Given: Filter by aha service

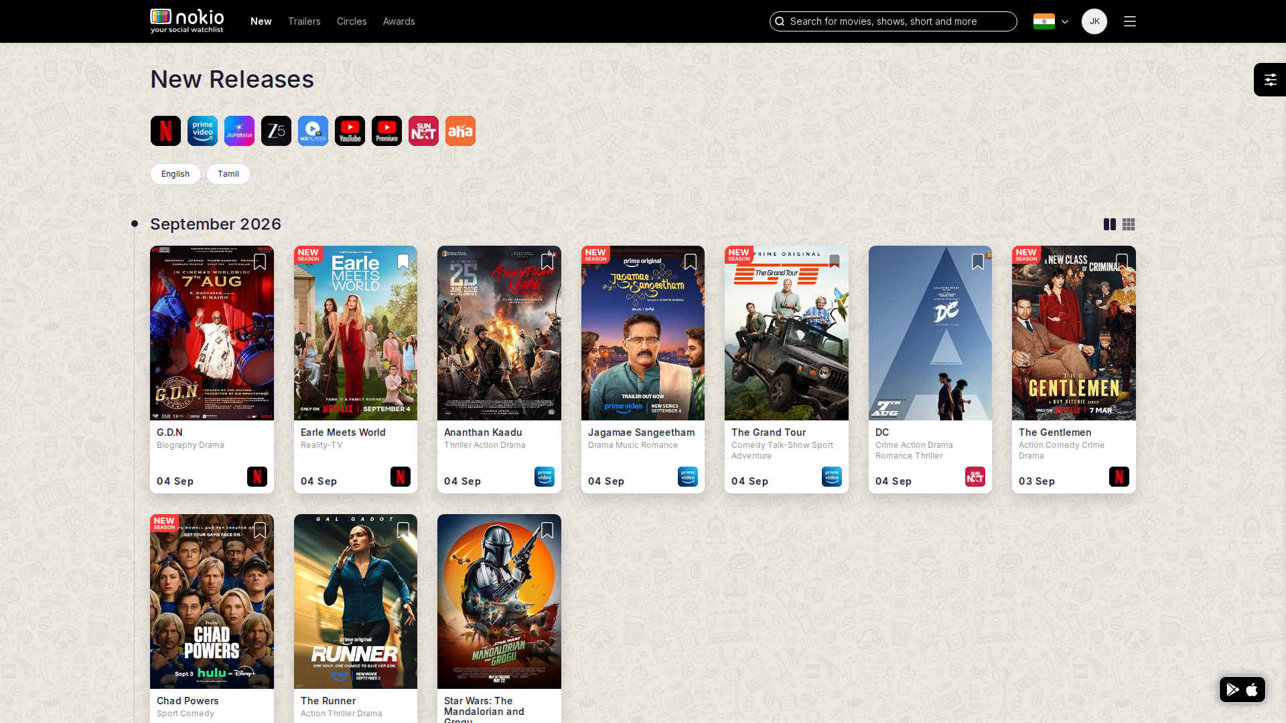Looking at the screenshot, I should [x=460, y=131].
